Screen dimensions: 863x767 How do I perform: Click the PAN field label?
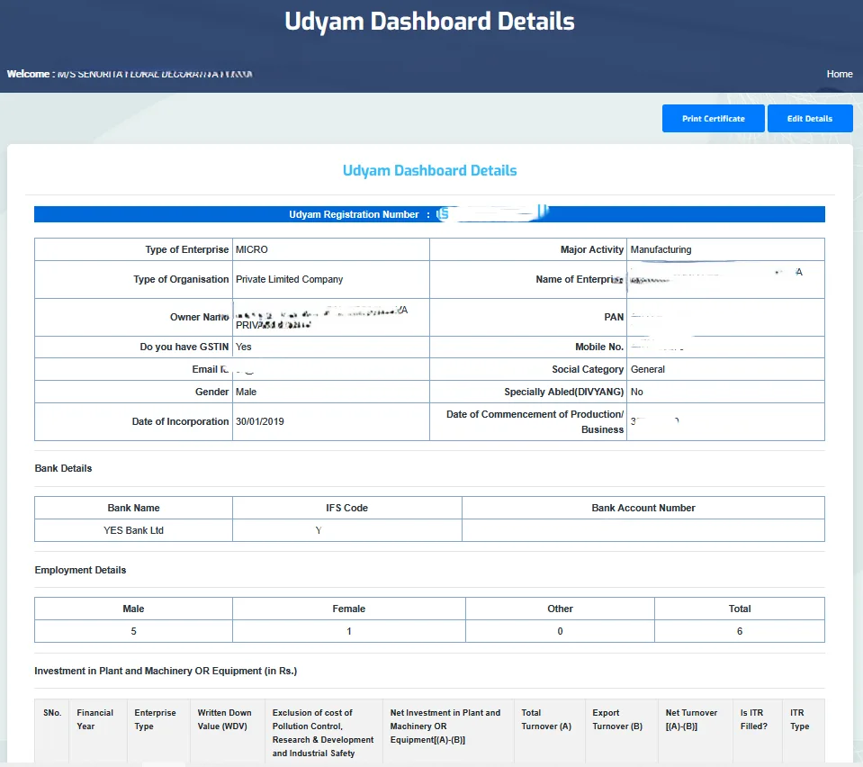tap(614, 317)
